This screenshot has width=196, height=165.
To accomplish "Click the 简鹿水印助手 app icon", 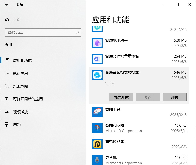I will [97, 43].
